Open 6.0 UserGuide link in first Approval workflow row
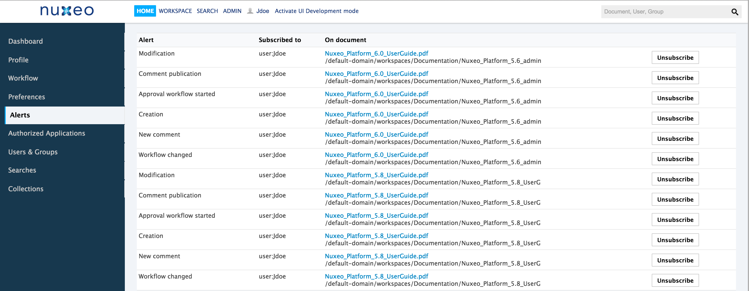The image size is (749, 291). click(377, 94)
